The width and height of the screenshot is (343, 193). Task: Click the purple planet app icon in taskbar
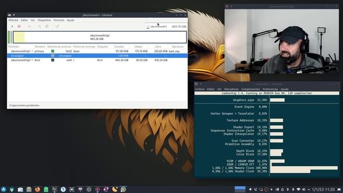click(106, 189)
